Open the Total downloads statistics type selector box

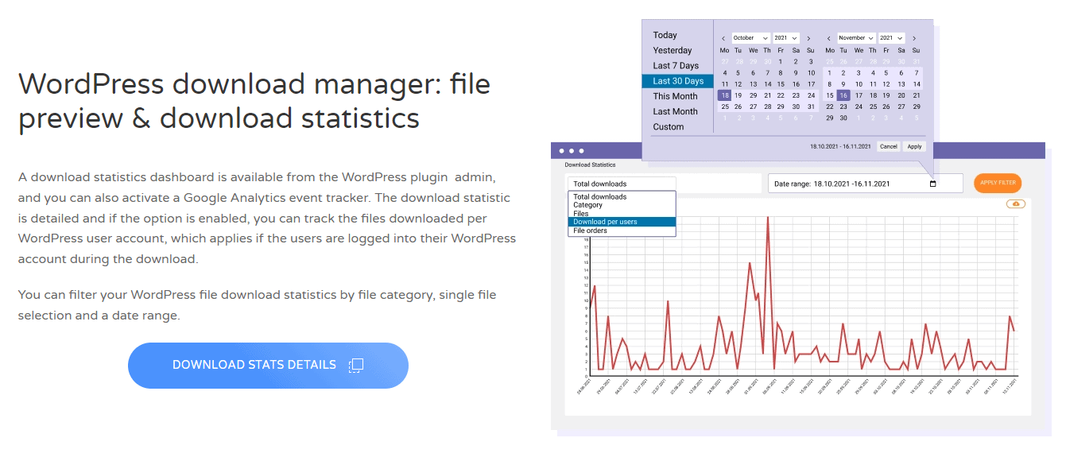pyautogui.click(x=622, y=184)
